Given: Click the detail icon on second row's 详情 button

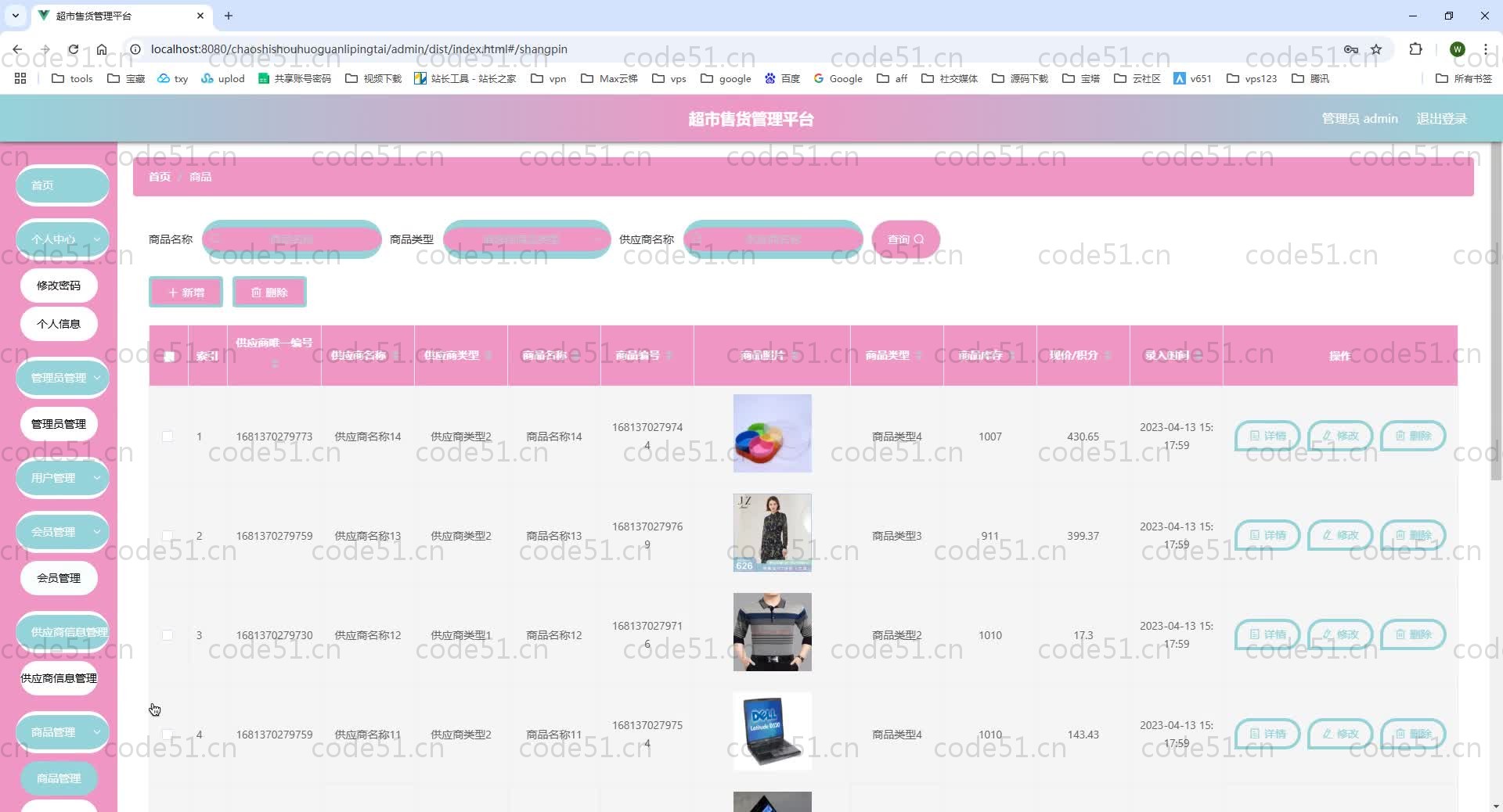Looking at the screenshot, I should click(x=1255, y=535).
